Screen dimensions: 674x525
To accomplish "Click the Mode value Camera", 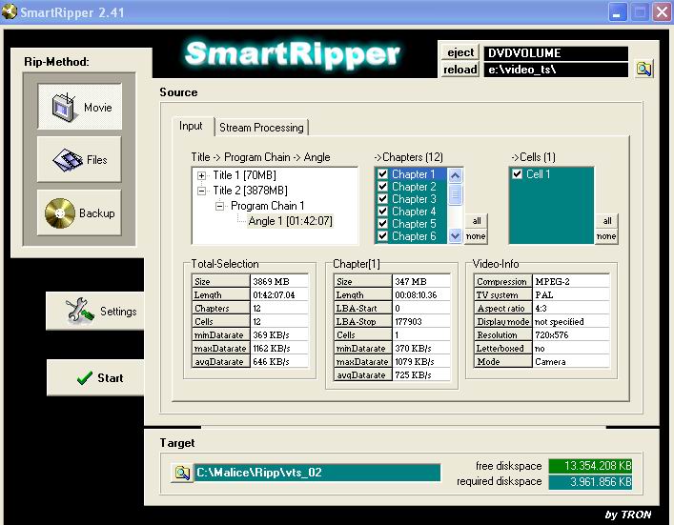I will tap(571, 361).
